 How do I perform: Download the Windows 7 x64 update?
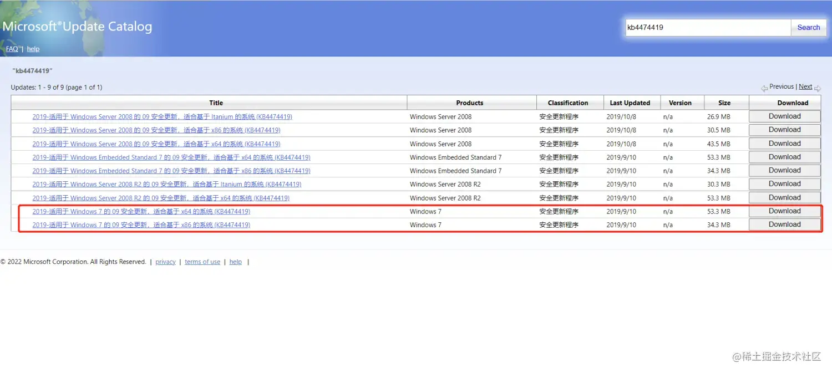coord(784,211)
